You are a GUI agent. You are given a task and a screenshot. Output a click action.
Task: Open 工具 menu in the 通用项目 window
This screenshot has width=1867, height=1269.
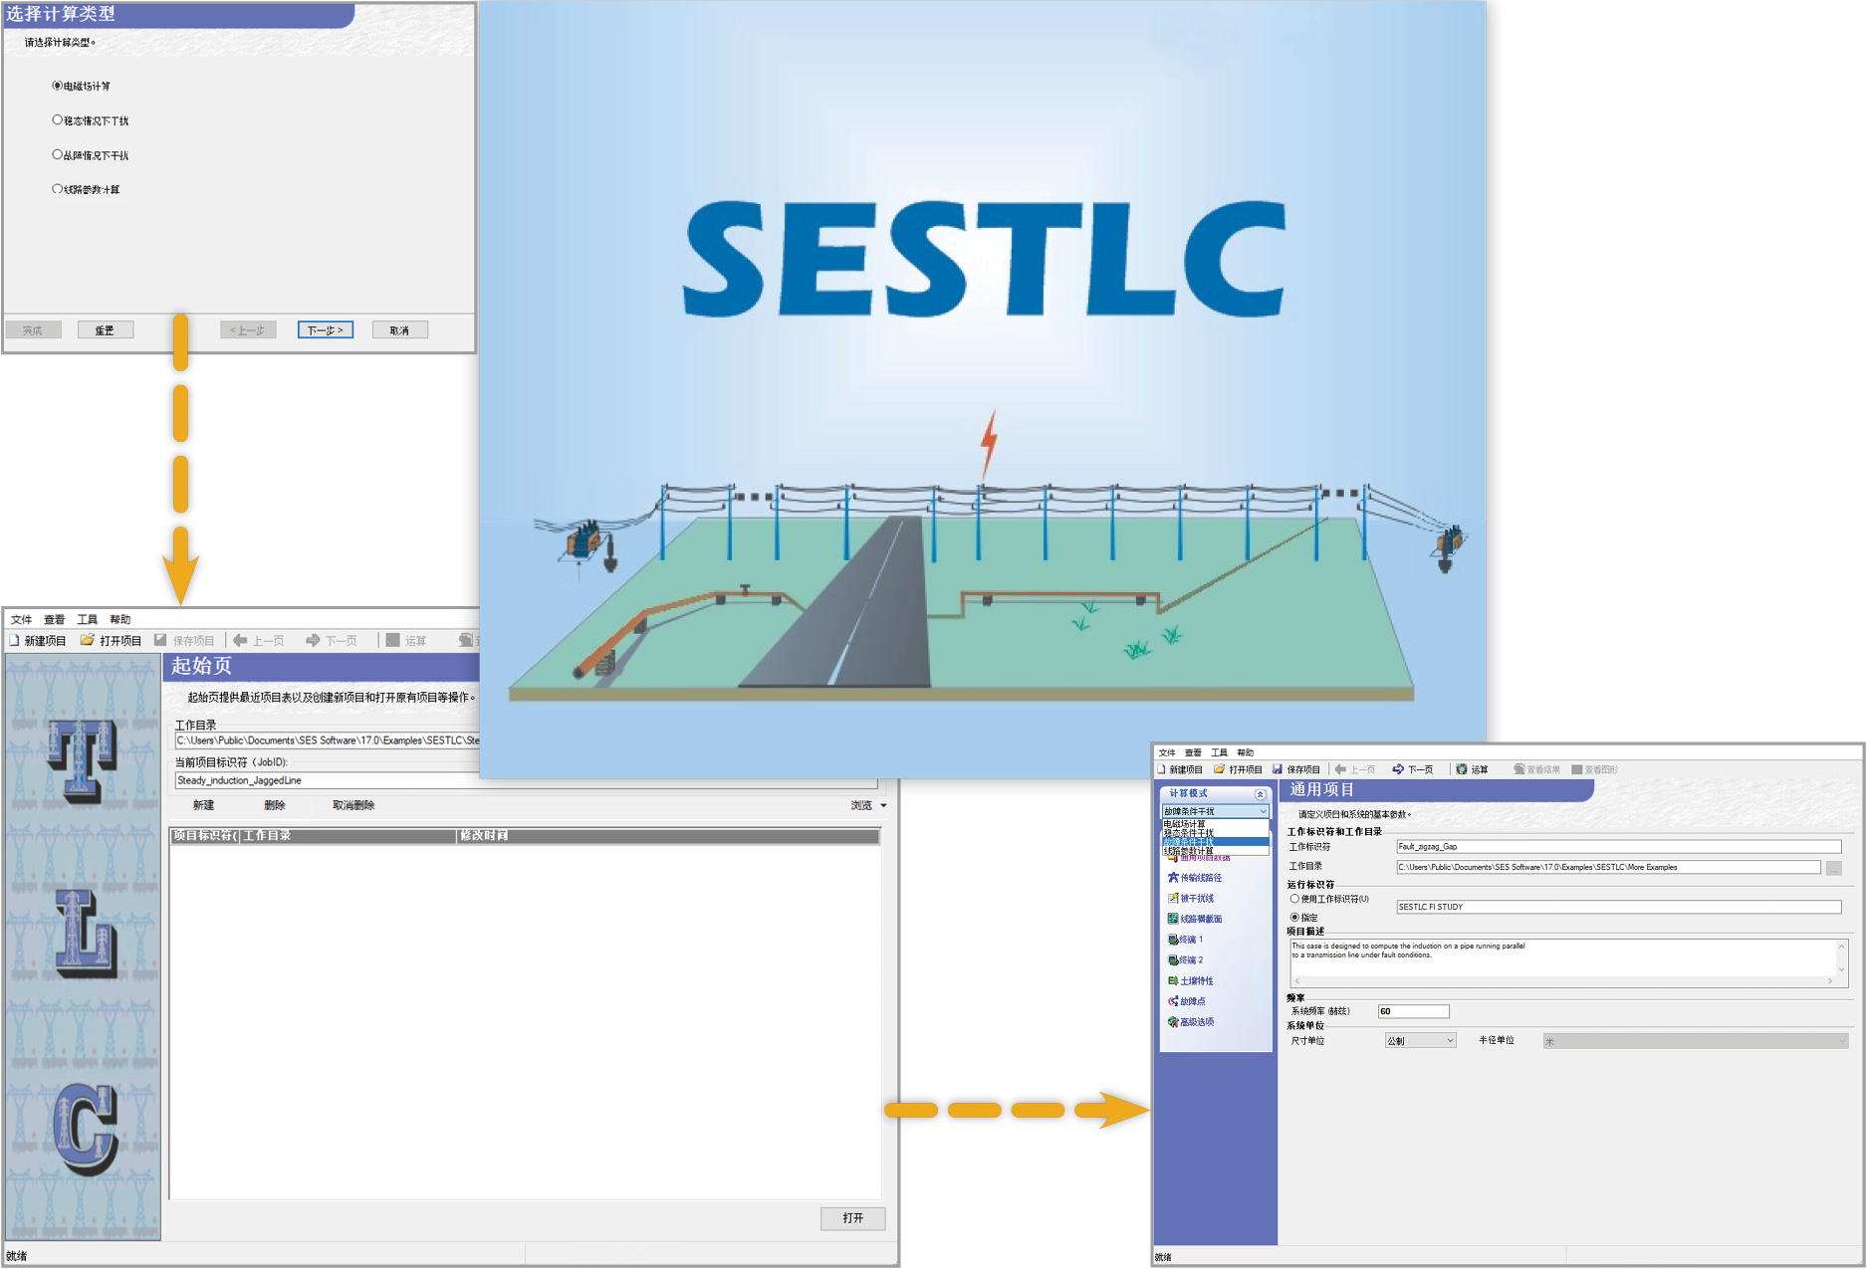click(1219, 753)
